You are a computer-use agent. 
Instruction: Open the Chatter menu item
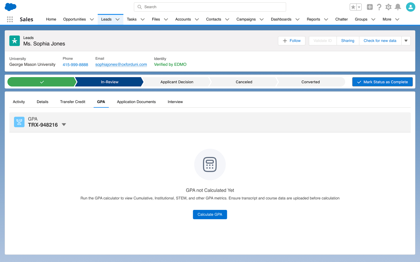[x=341, y=19]
